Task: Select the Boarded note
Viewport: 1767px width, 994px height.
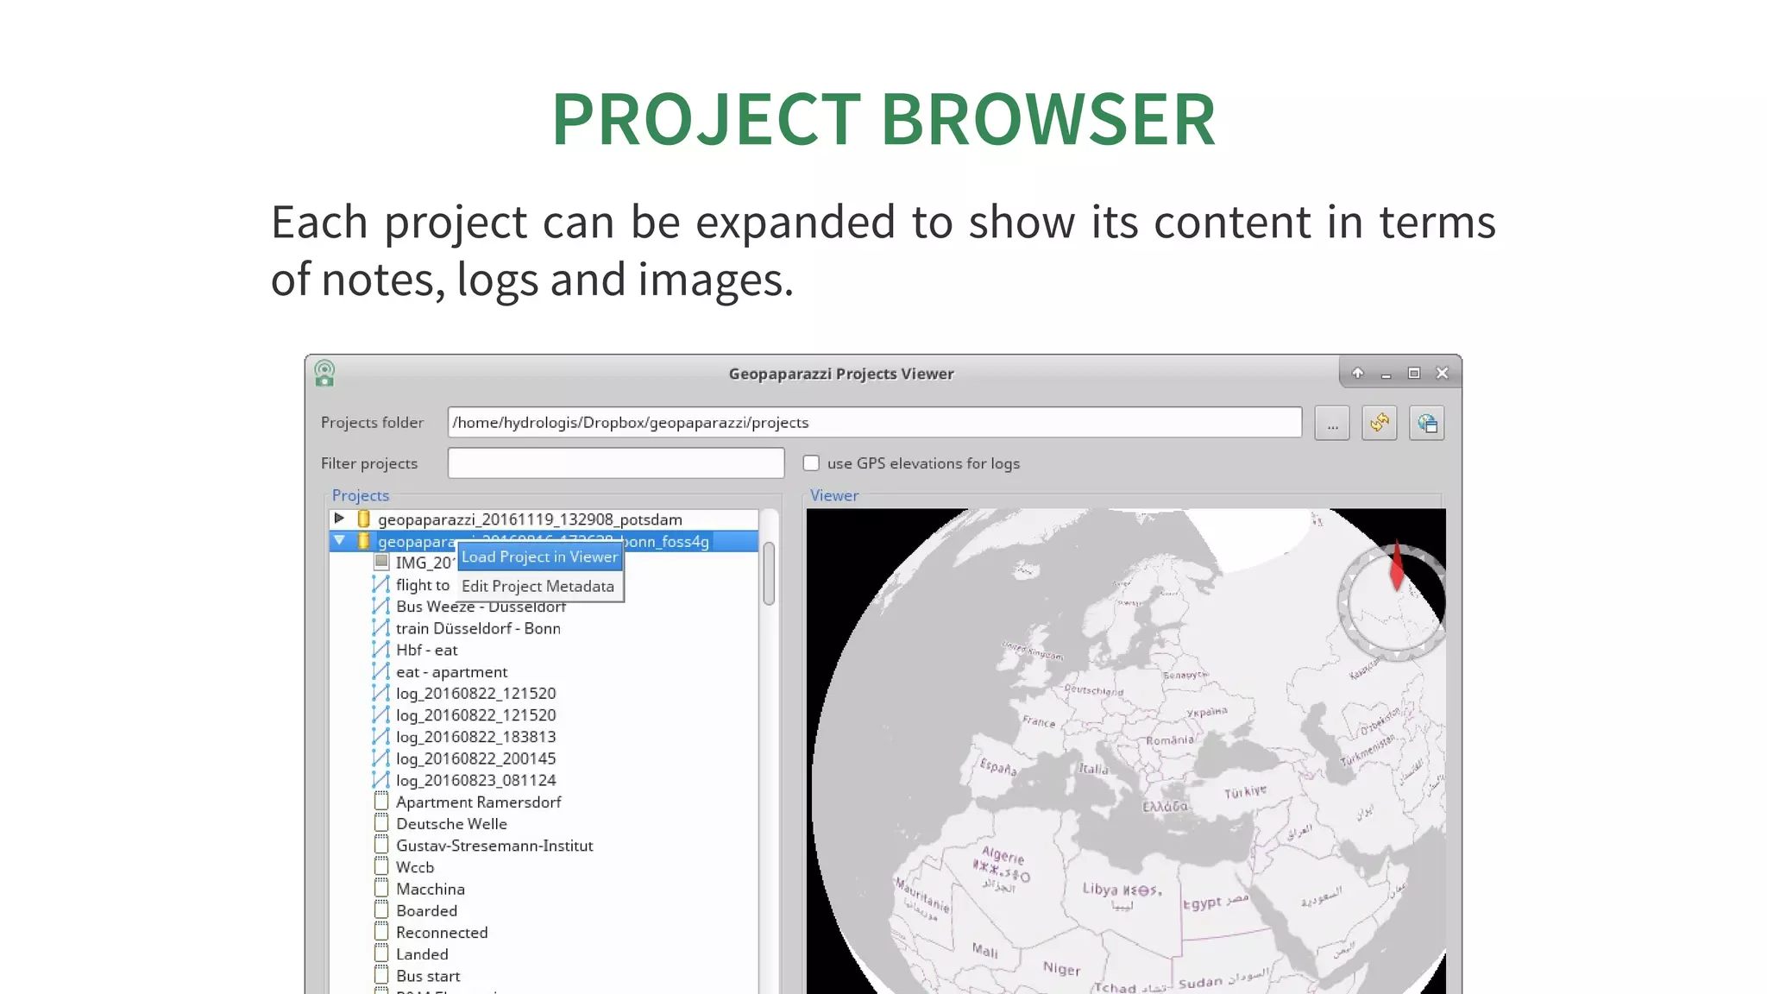Action: 426,911
